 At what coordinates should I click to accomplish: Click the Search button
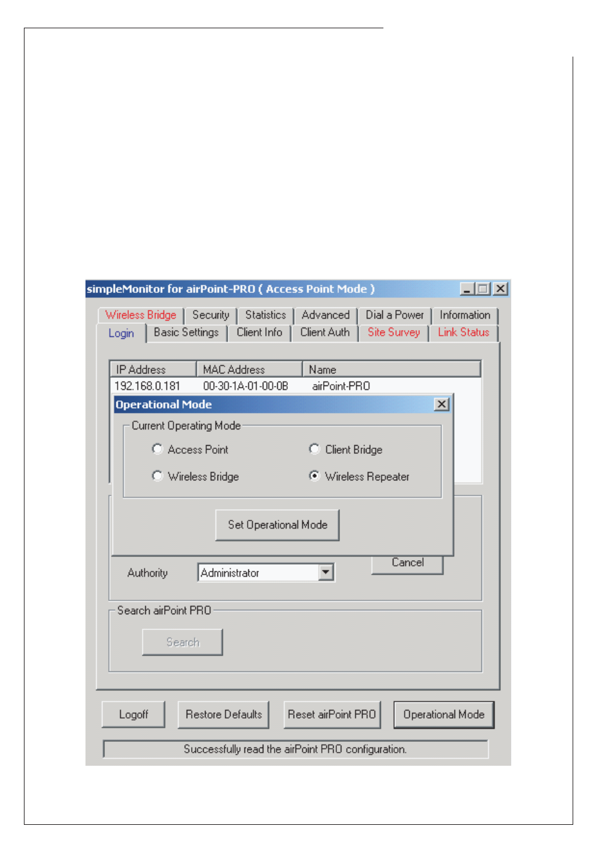[182, 642]
